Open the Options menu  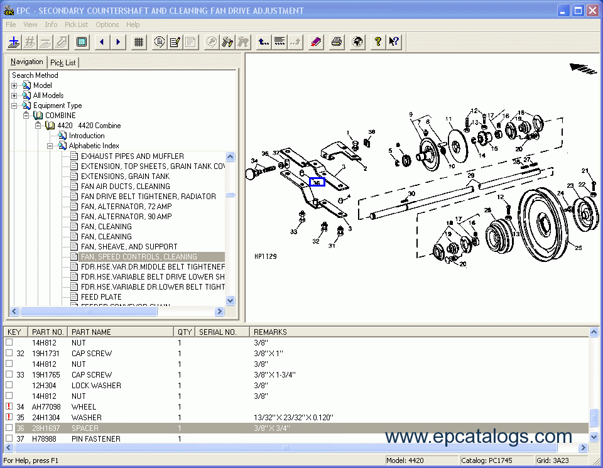coord(107,24)
